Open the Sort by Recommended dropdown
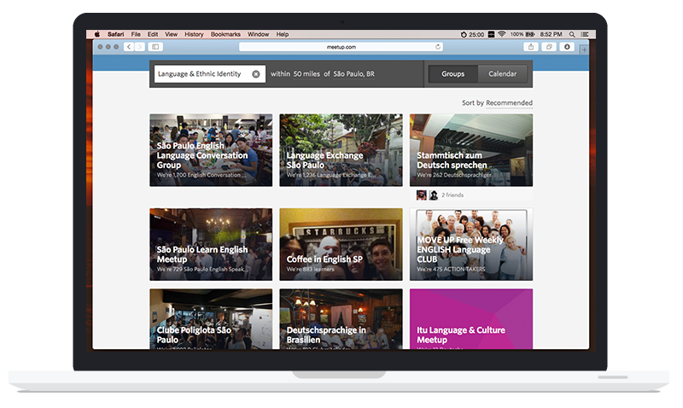The image size is (683, 408). coord(509,102)
